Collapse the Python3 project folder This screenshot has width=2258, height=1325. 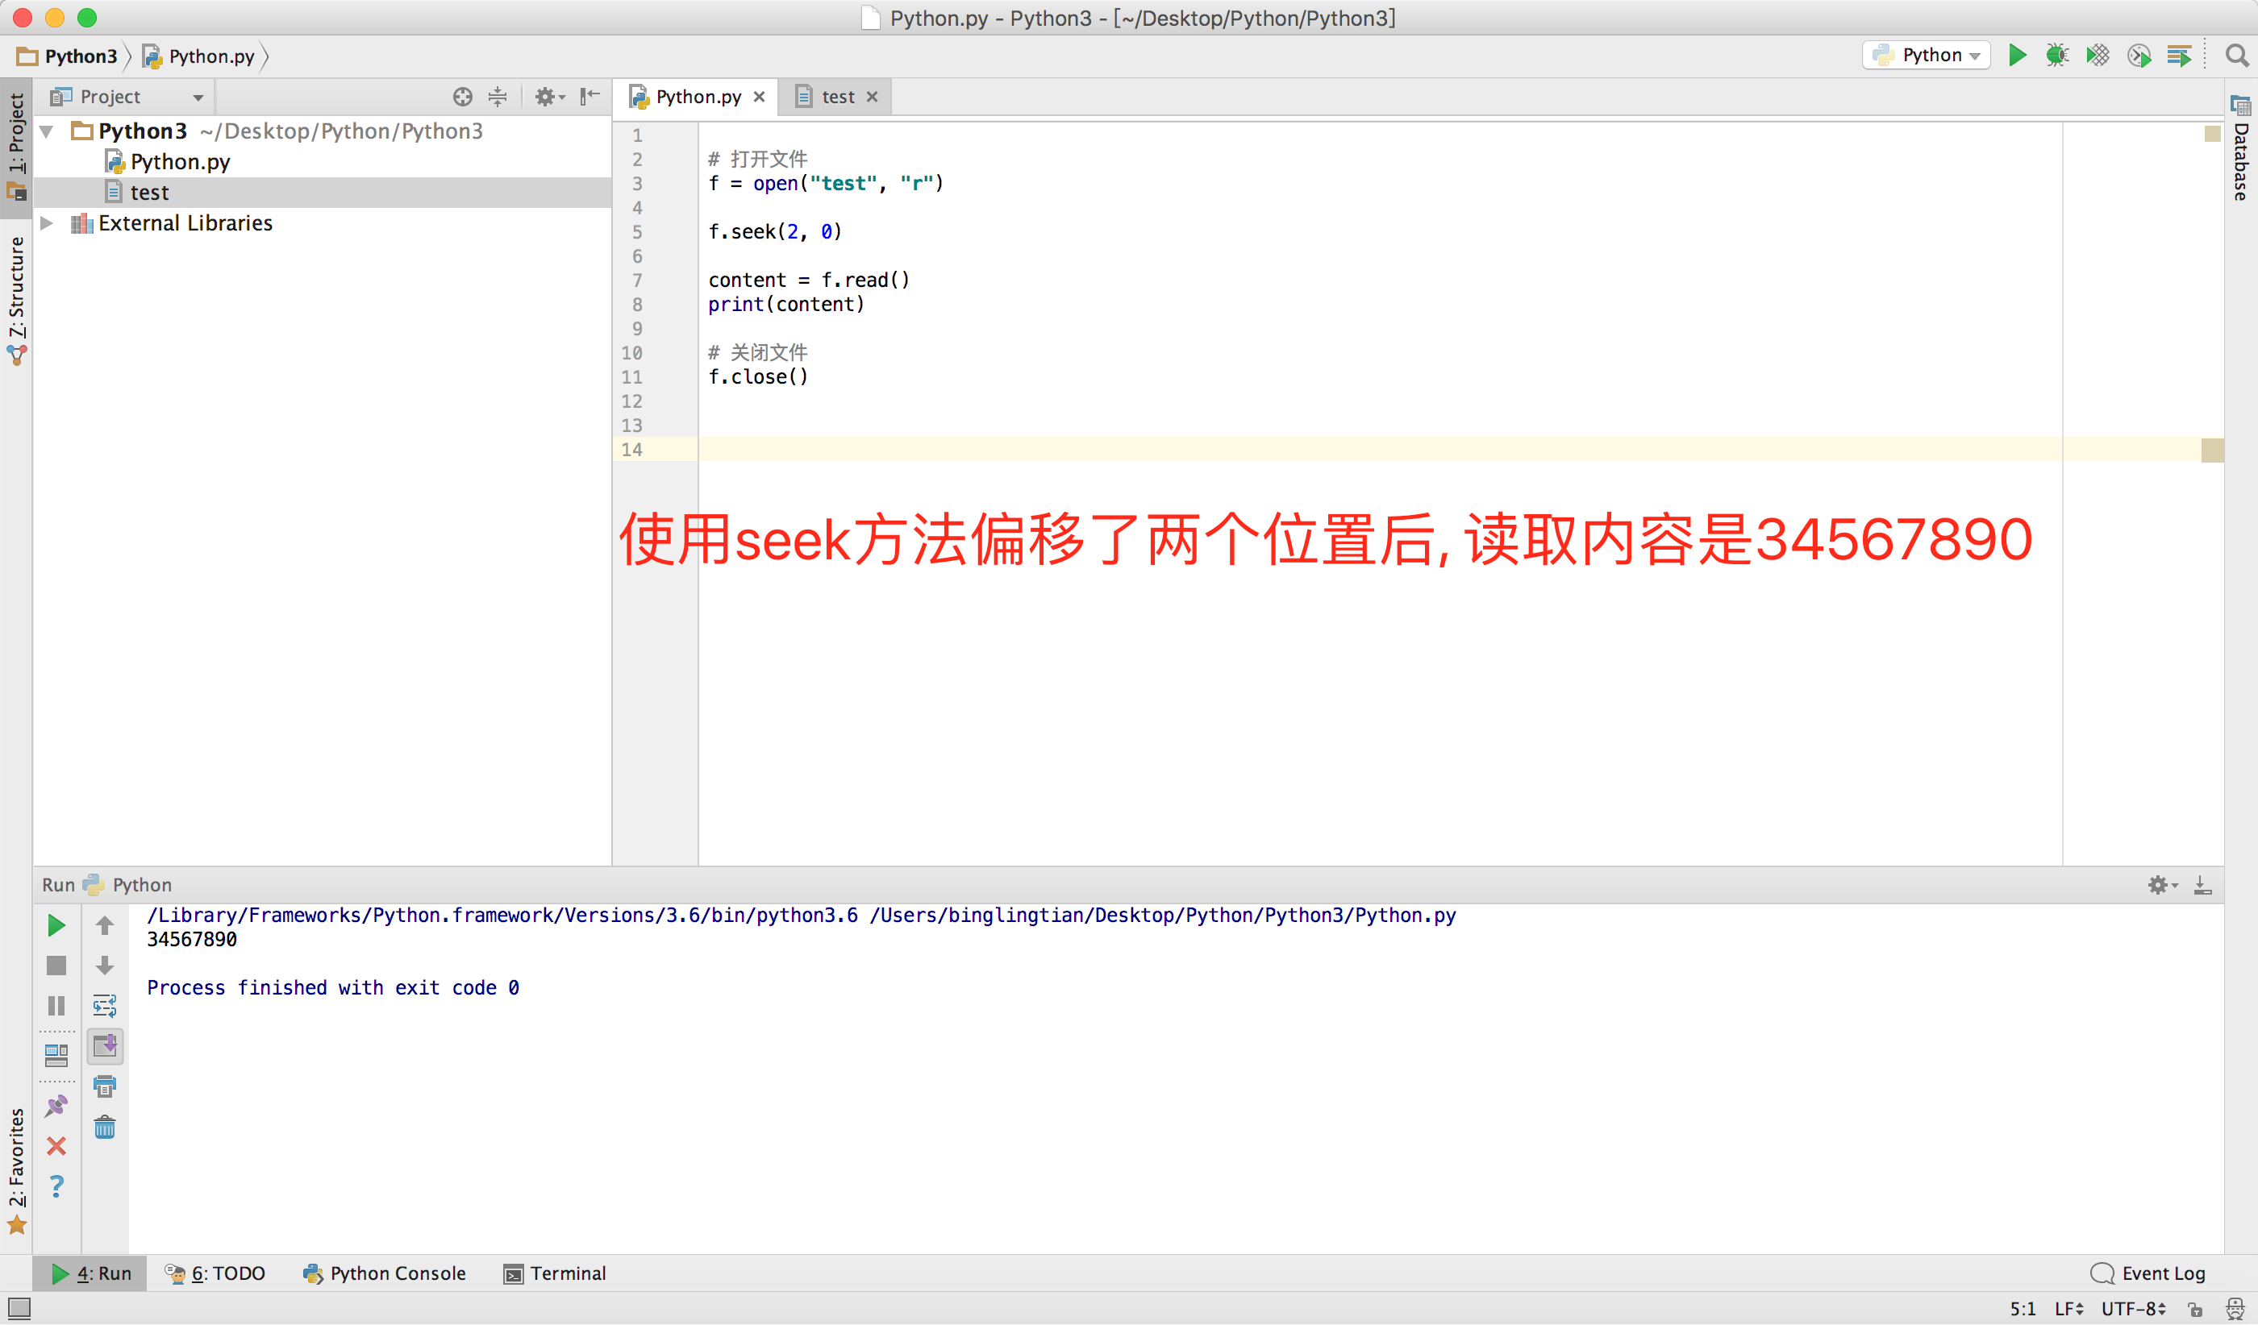pyautogui.click(x=48, y=131)
